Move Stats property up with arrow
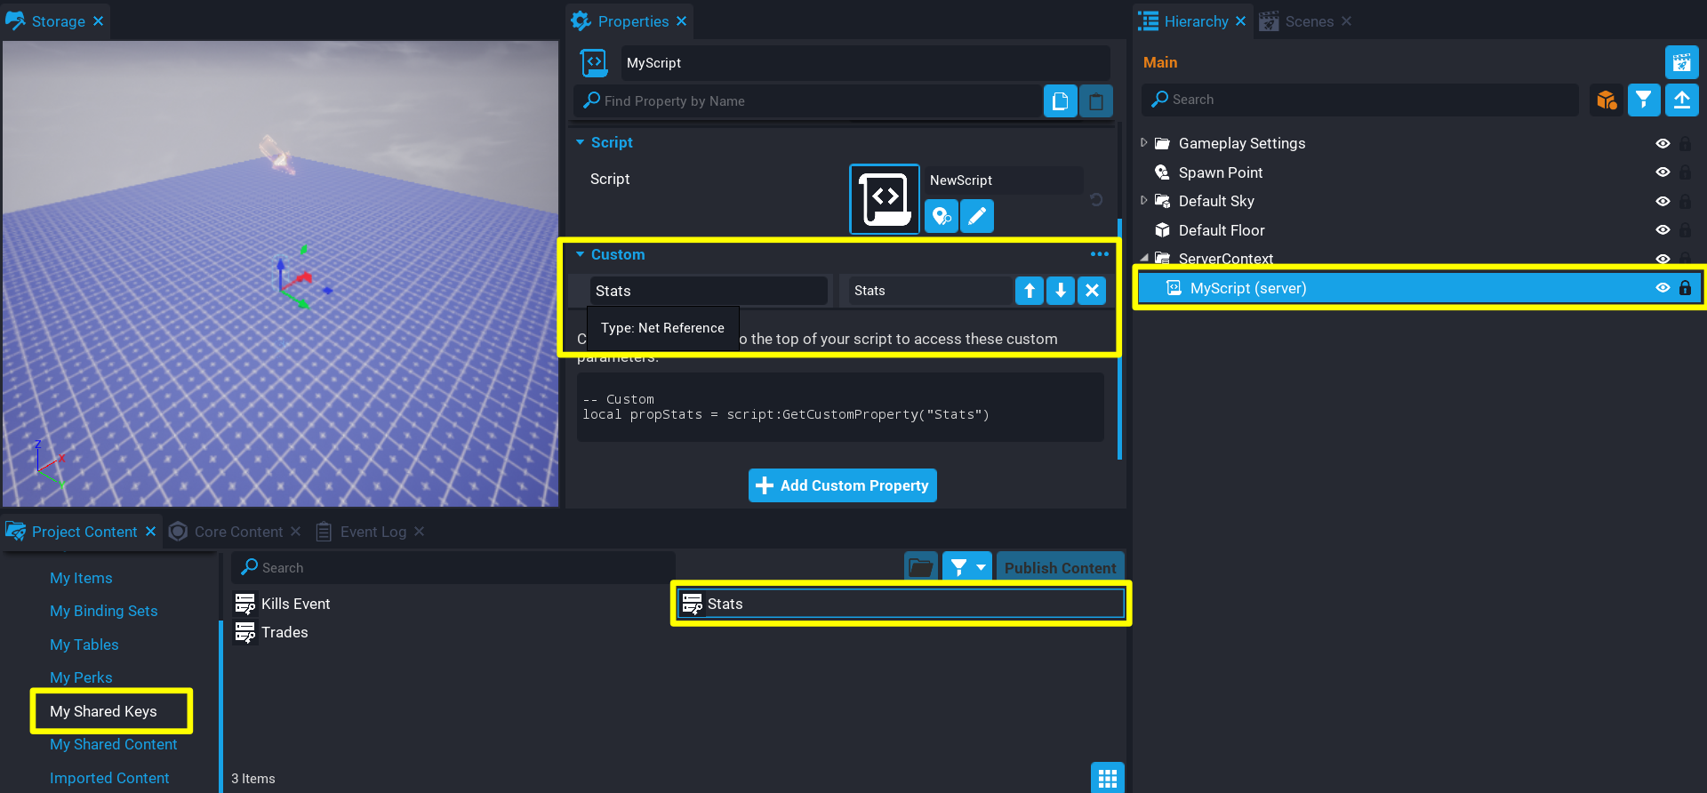The image size is (1707, 793). tap(1030, 291)
